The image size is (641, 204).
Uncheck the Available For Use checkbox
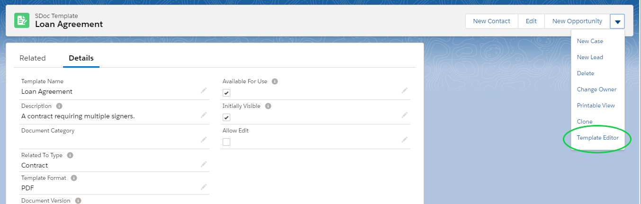[226, 93]
